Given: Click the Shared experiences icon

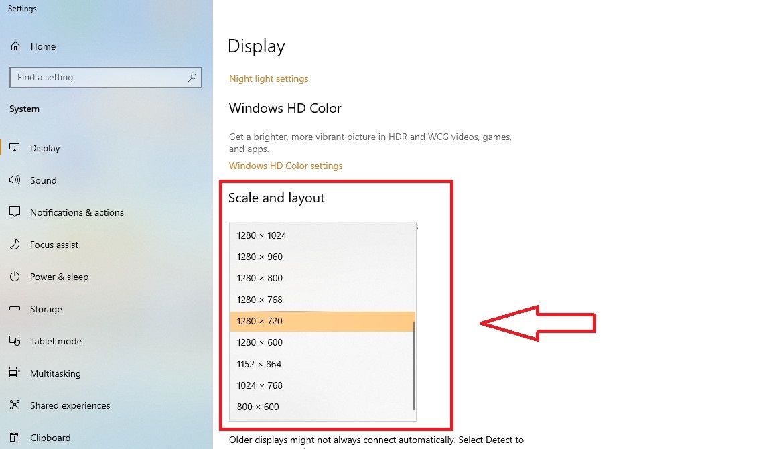Looking at the screenshot, I should [15, 405].
